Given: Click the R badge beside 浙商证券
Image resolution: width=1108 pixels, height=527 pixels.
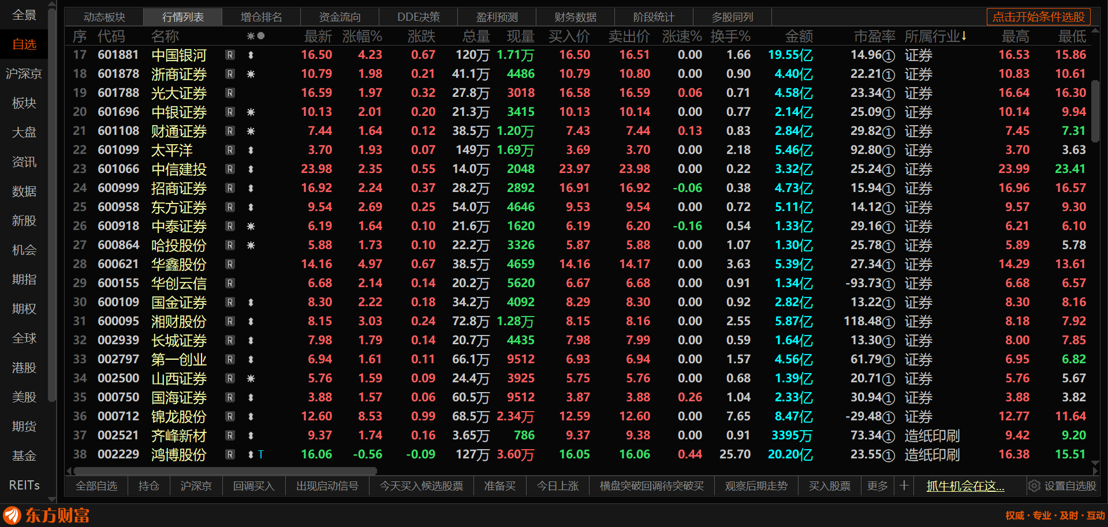Looking at the screenshot, I should [230, 74].
